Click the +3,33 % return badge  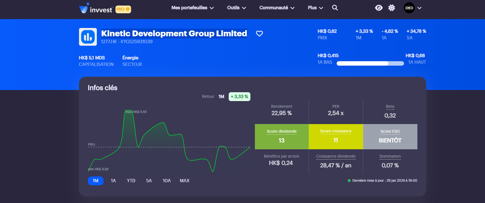pyautogui.click(x=239, y=97)
